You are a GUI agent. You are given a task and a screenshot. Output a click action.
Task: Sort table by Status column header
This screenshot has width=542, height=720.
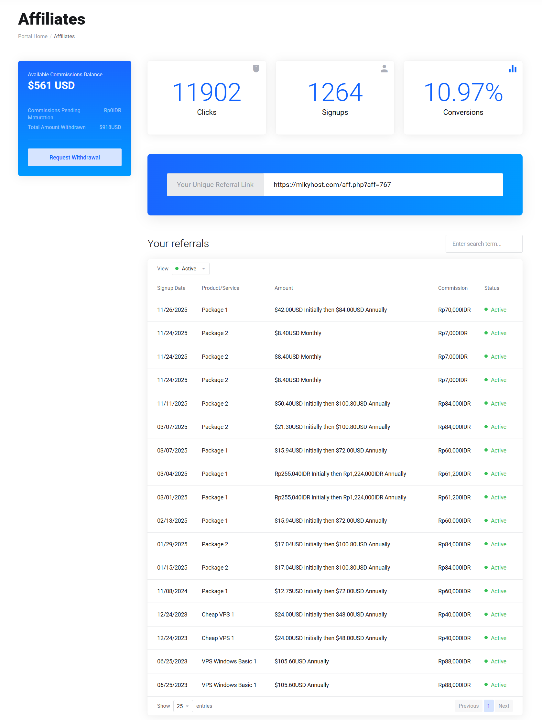click(x=492, y=288)
